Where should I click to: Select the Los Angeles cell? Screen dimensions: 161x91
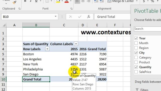click(36, 59)
